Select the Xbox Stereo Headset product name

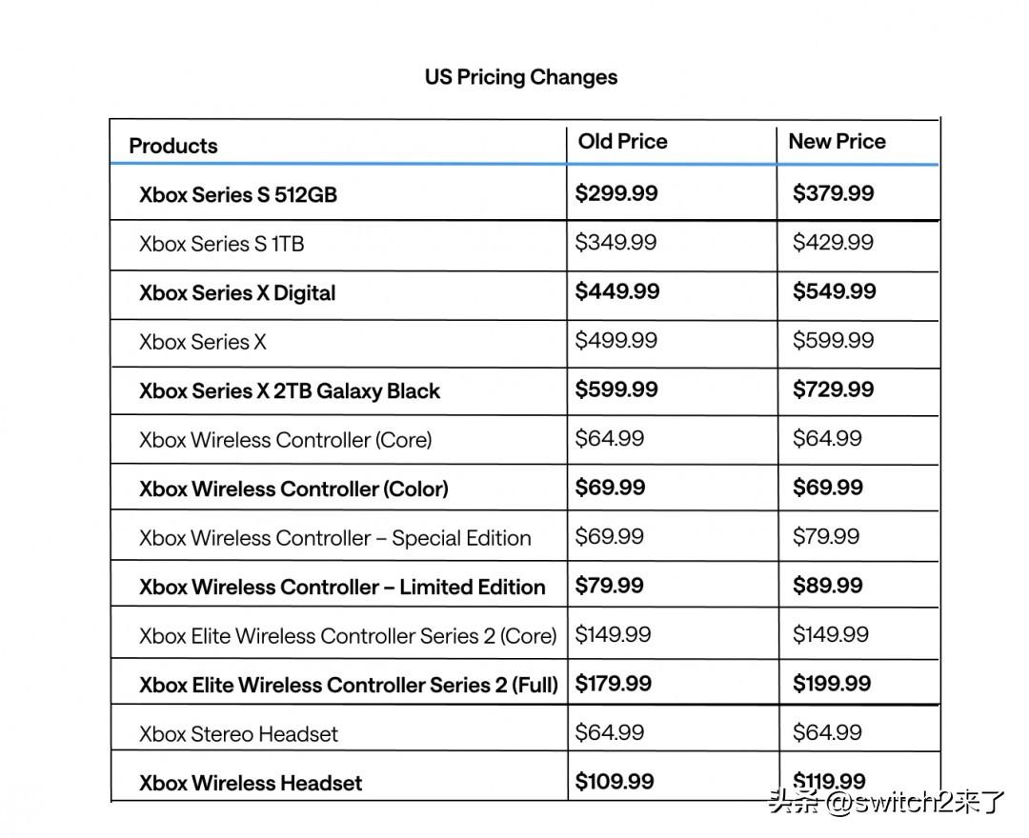(x=238, y=734)
